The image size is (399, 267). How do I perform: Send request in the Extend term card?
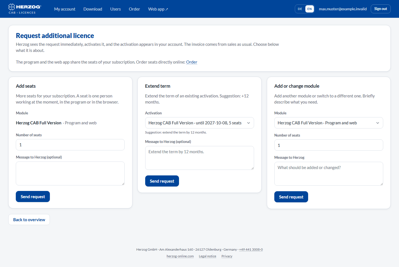point(162,181)
